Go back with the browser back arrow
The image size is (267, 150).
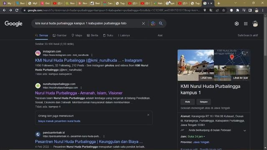4,10
